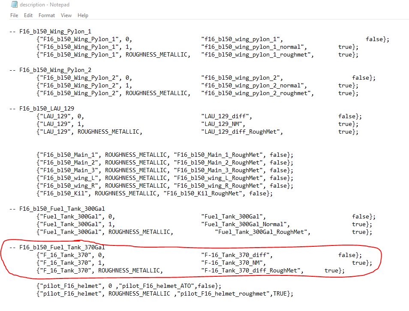Screen dimensions: 409x311
Task: Click 'false};' on the LAU_129_diff line
Action: [x=350, y=116]
